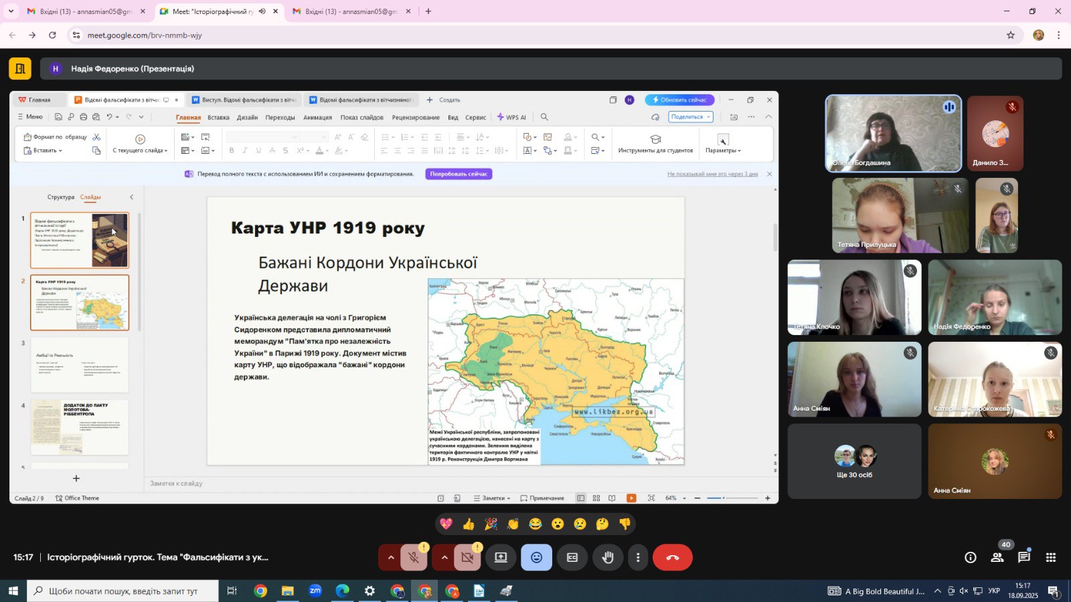Toggle closed captions in Meet

click(x=572, y=557)
